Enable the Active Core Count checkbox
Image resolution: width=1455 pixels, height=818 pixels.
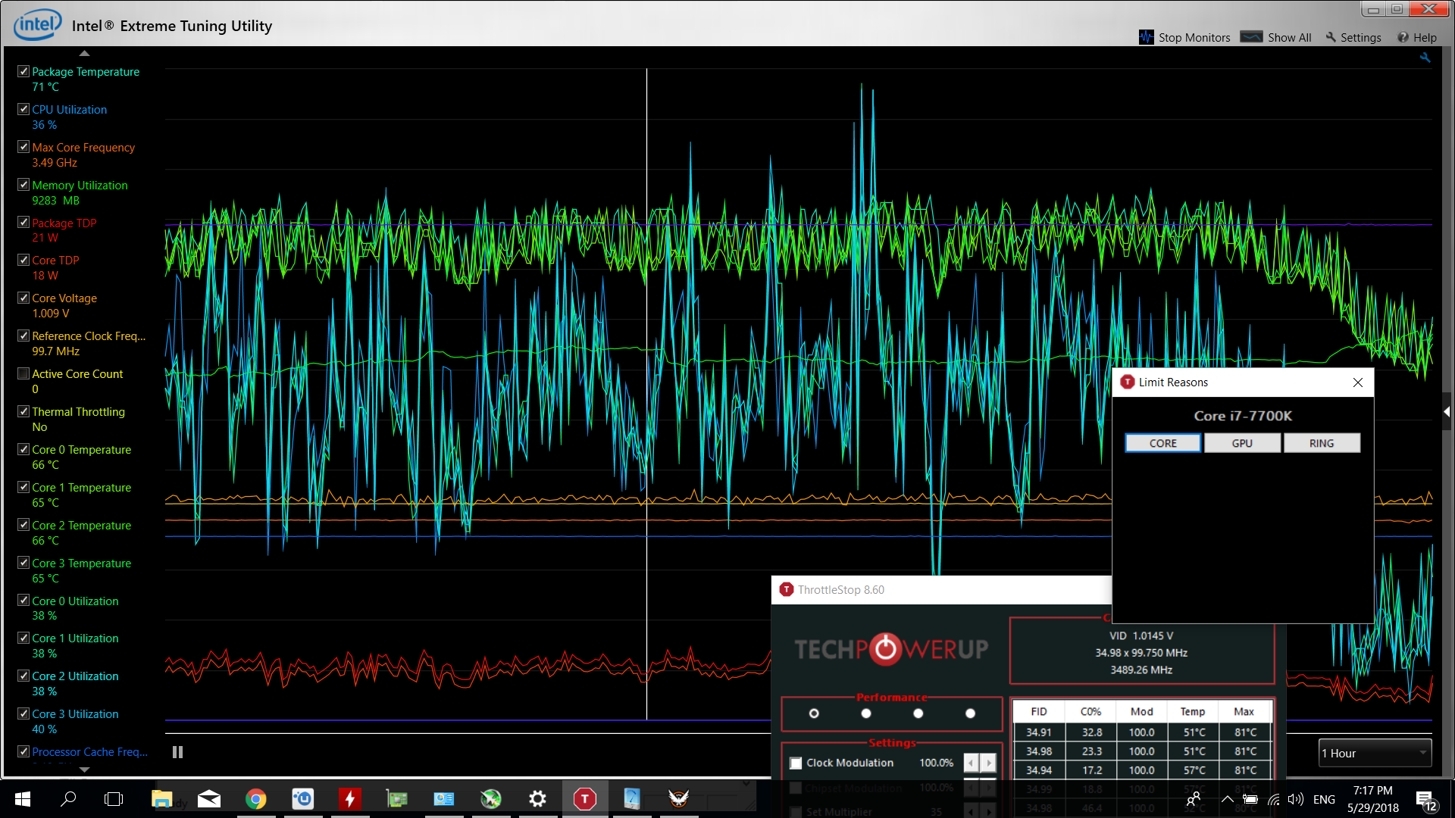(23, 373)
